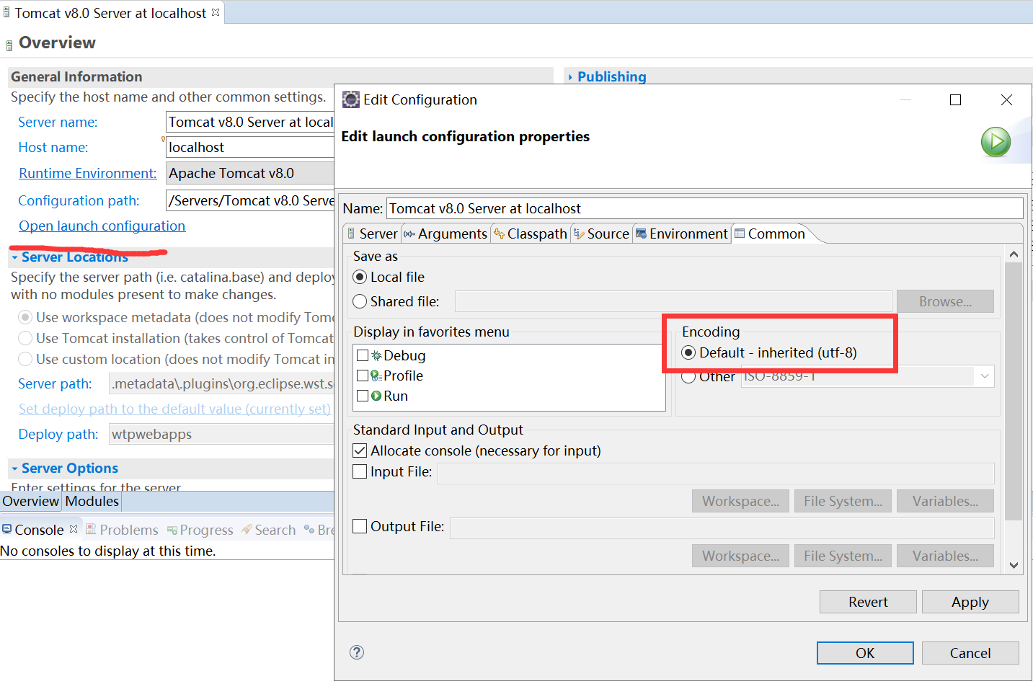Close the Tomcat server editor tab

click(216, 13)
